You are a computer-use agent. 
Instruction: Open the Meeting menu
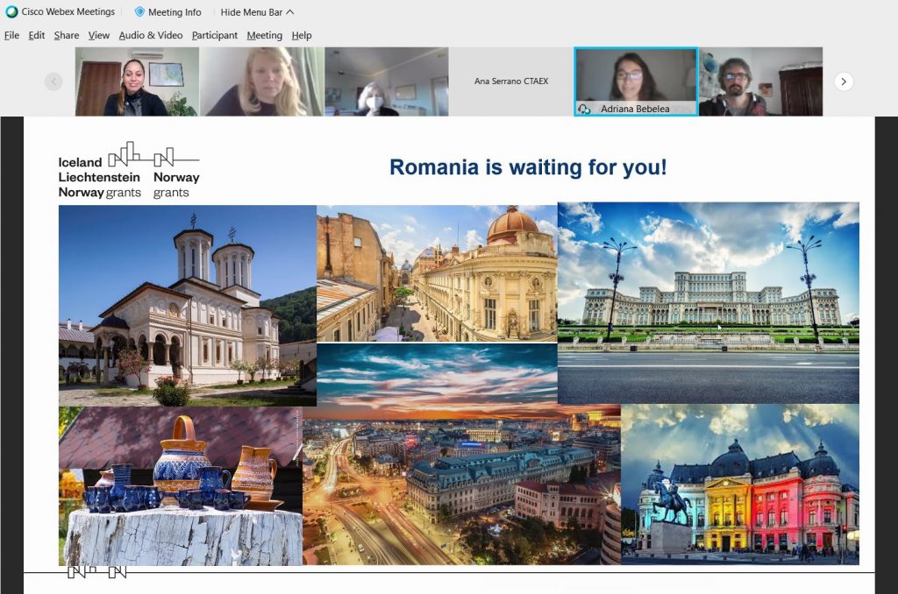[265, 35]
